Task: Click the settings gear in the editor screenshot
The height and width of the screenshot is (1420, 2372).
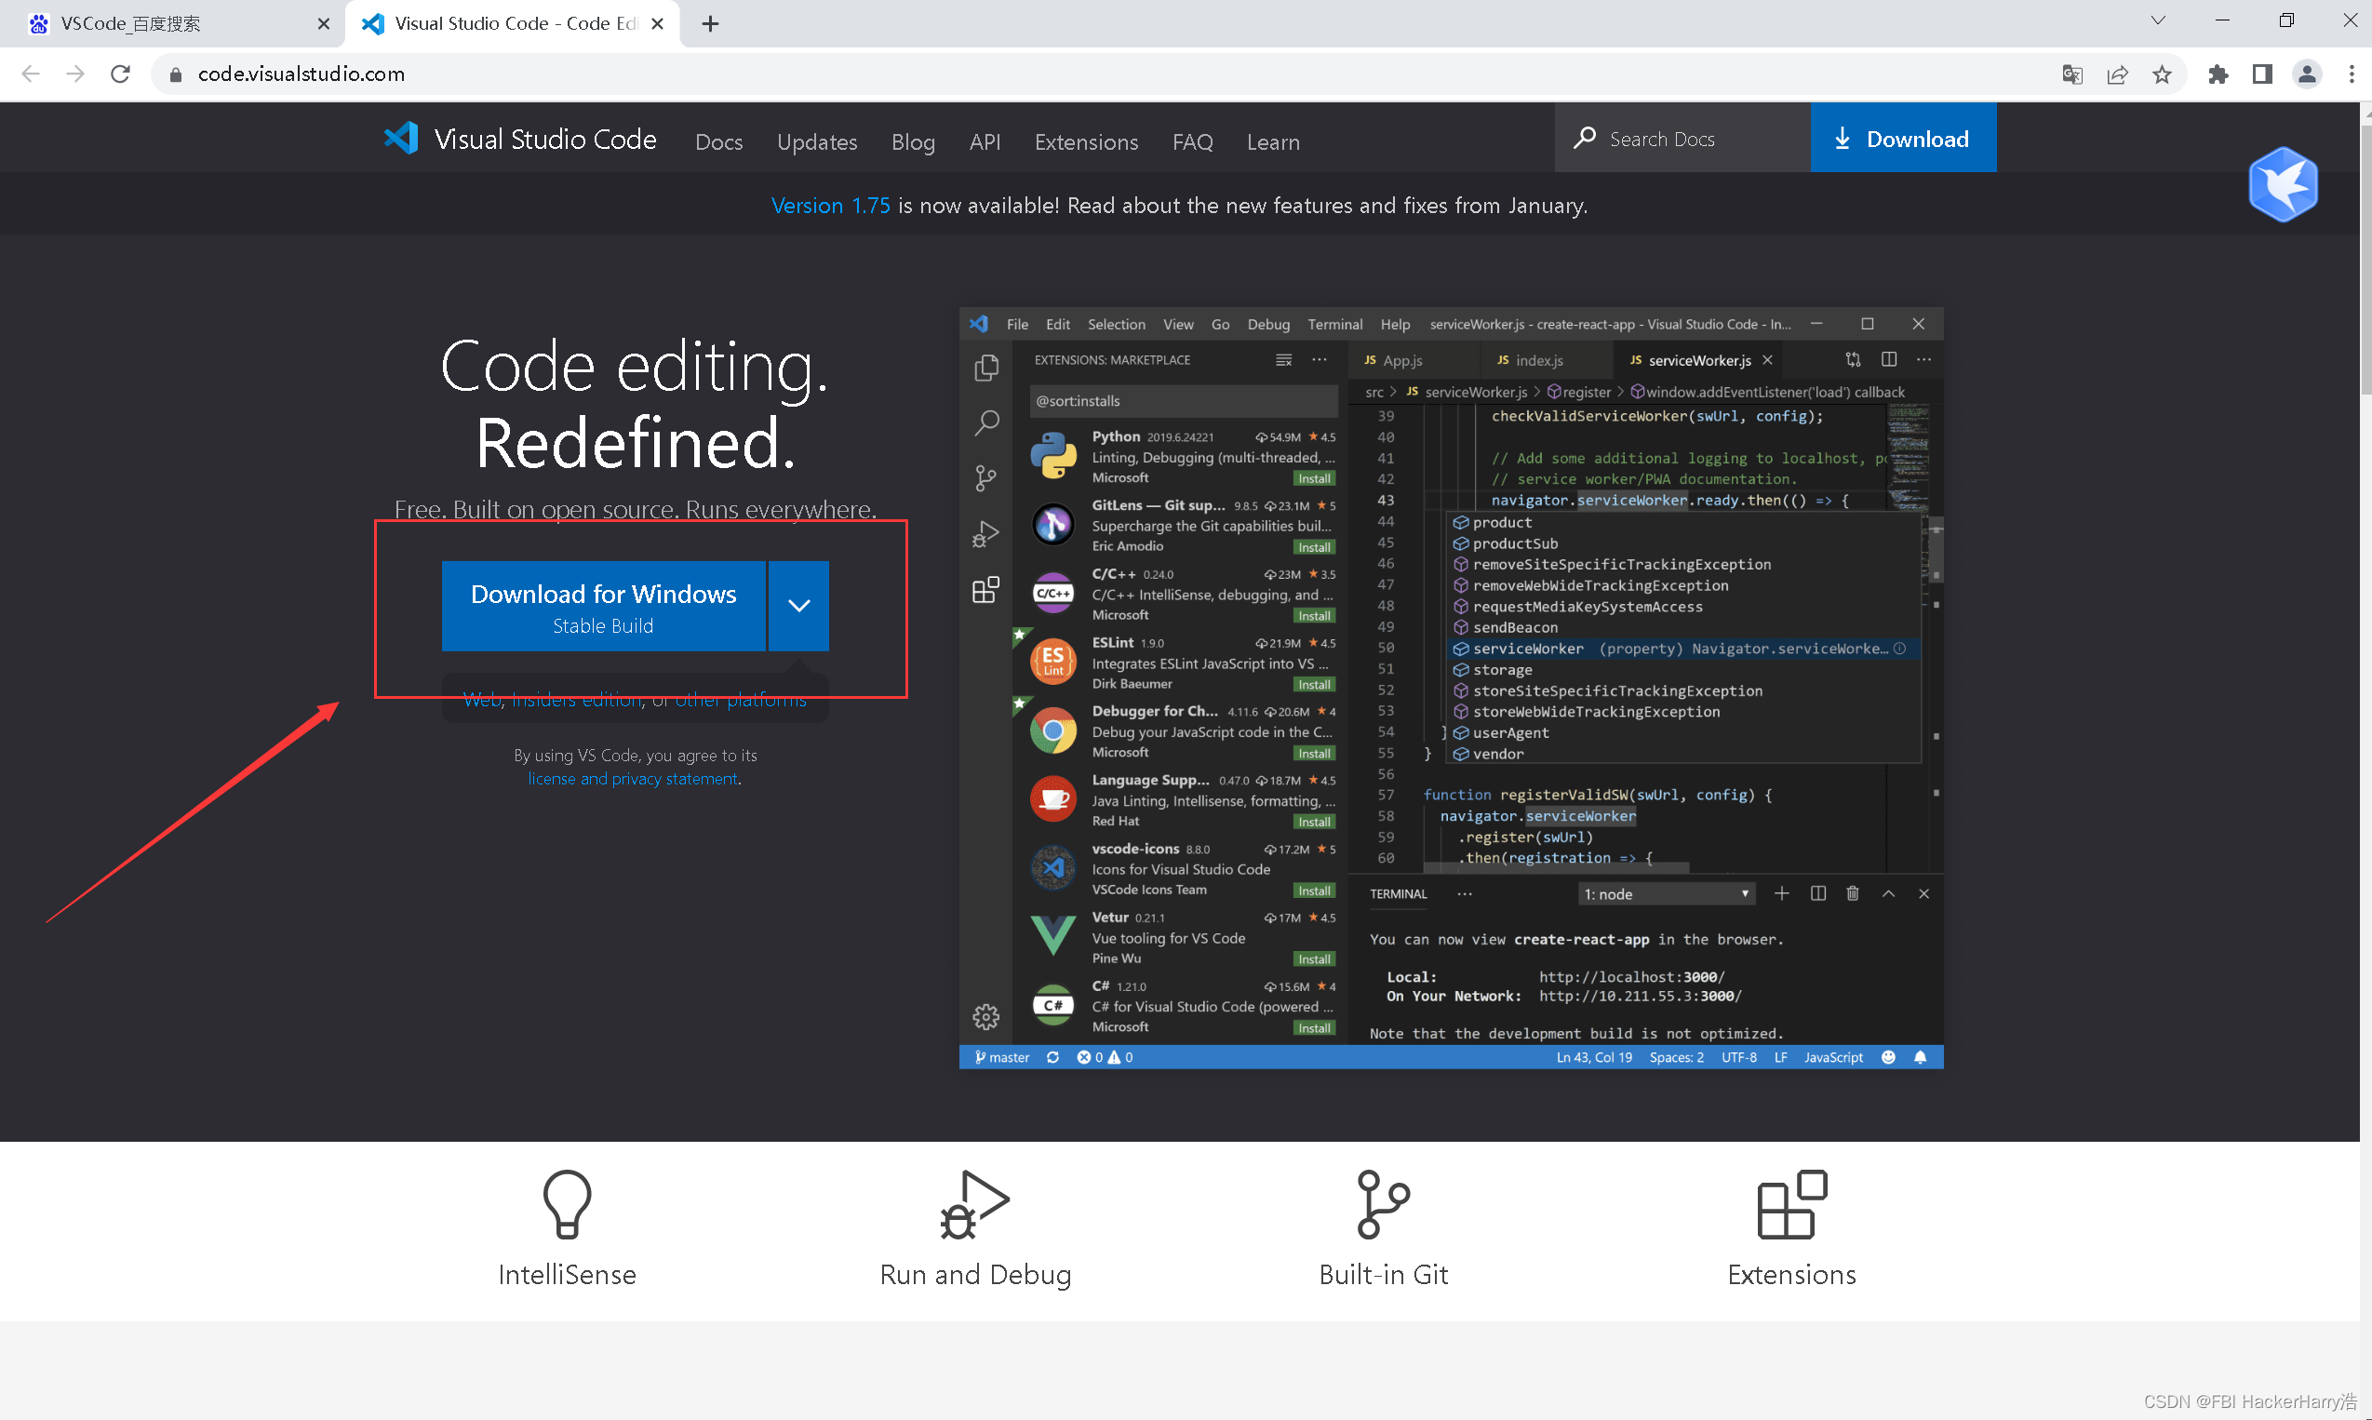Action: coord(986,1016)
